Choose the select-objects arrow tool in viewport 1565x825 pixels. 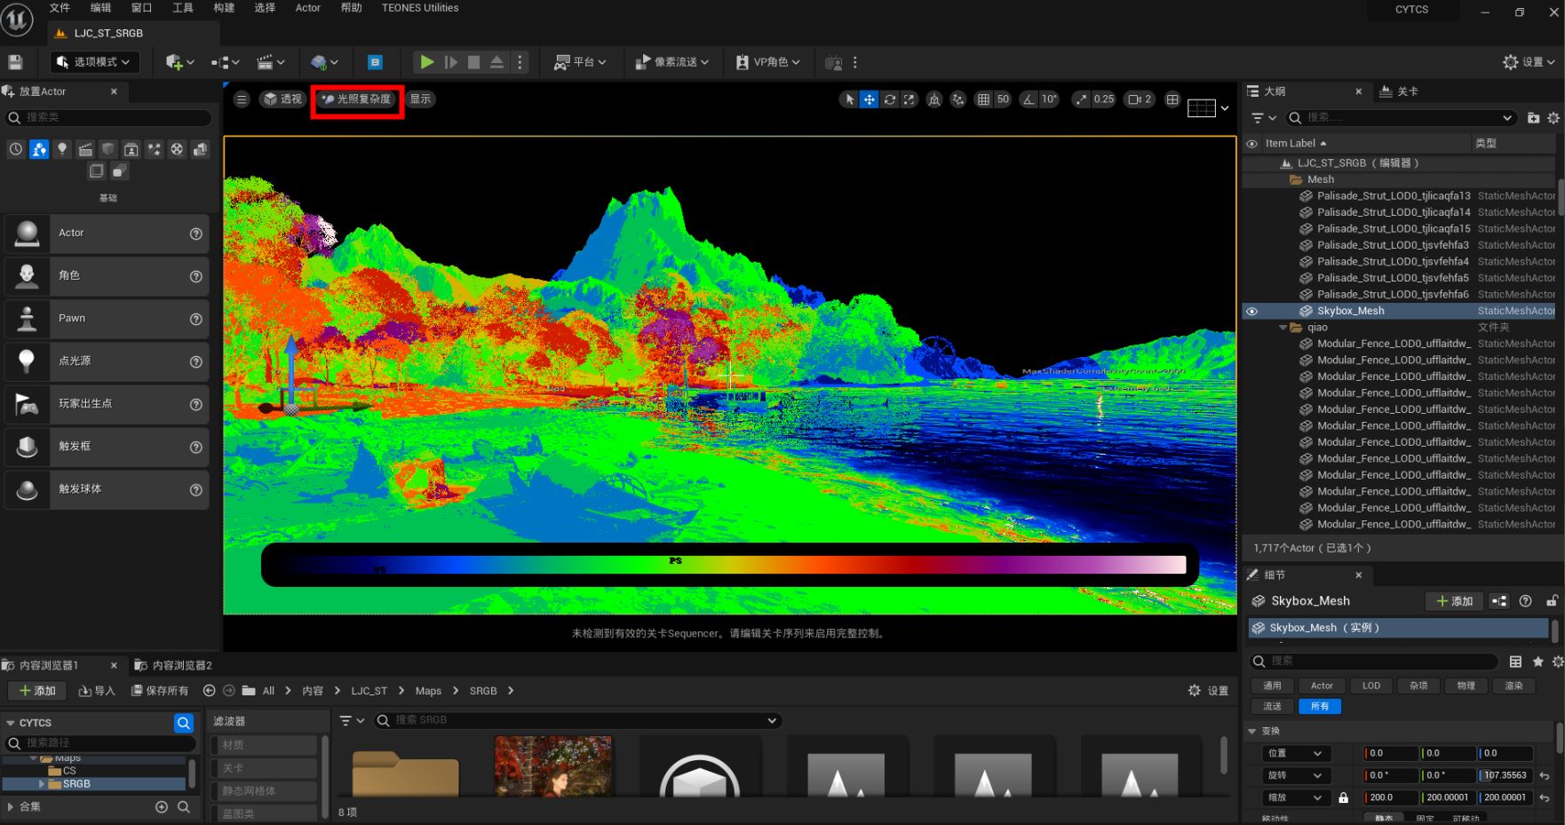click(849, 99)
